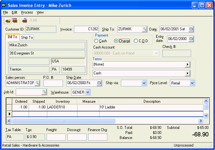Click the grid's vertical scroll up arrow
Image resolution: width=215 pixels, height=150 pixels.
(x=206, y=101)
